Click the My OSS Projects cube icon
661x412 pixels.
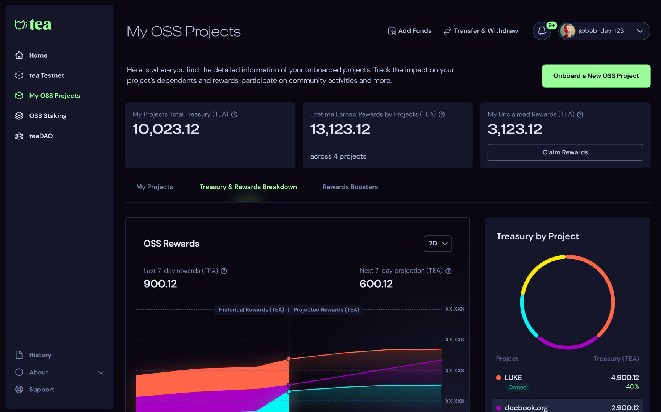19,95
